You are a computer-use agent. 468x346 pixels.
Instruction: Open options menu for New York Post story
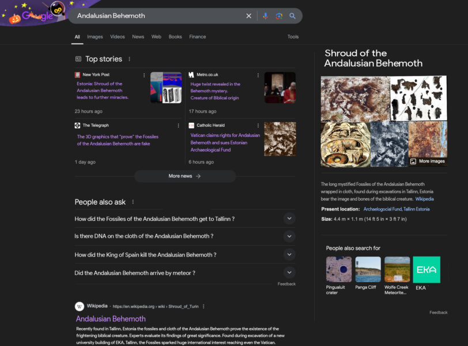point(144,75)
